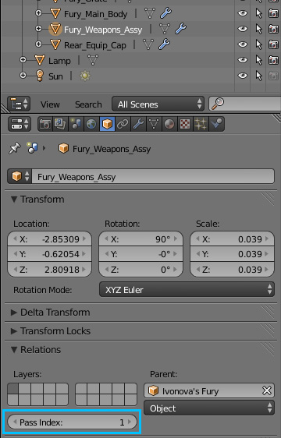281x438 pixels.
Task: Open the Rotation Mode XYZ Euler dropdown
Action: 187,289
